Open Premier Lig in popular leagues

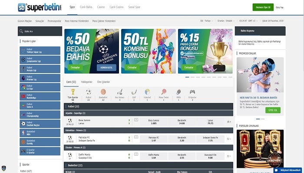[40, 78]
